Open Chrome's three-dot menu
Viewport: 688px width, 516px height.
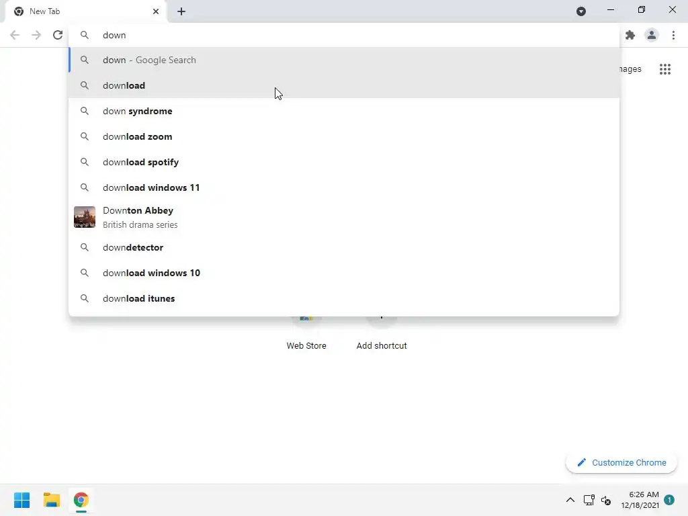click(x=673, y=35)
